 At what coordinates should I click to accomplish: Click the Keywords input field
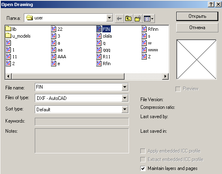(82, 122)
